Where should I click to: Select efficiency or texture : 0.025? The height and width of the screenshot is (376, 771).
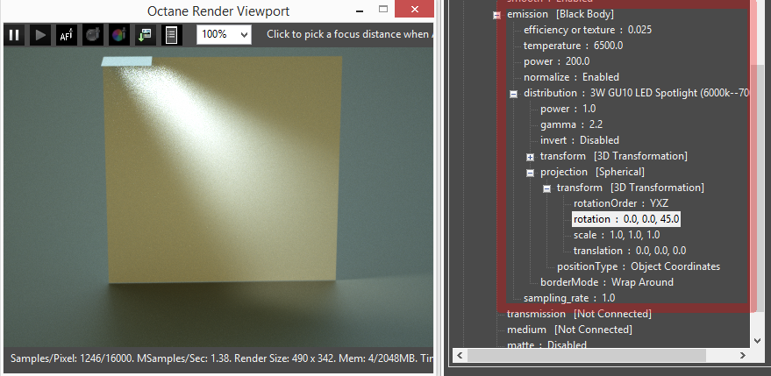(x=588, y=30)
